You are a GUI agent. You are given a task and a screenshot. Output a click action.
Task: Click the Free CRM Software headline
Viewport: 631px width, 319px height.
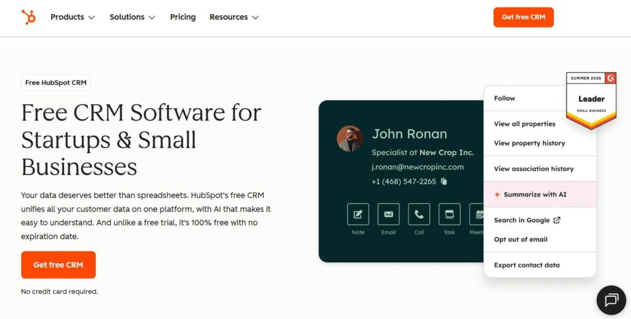(x=141, y=140)
